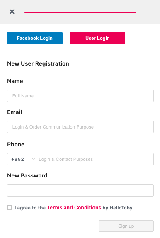The image size is (160, 238).
Task: Focus the Full Name input field
Action: (x=80, y=96)
